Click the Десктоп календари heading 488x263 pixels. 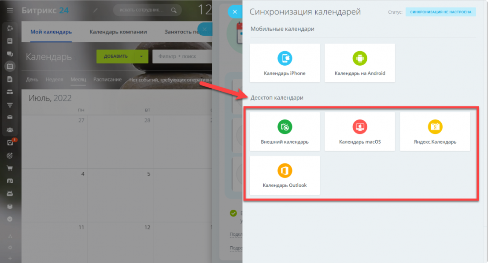[x=277, y=98]
